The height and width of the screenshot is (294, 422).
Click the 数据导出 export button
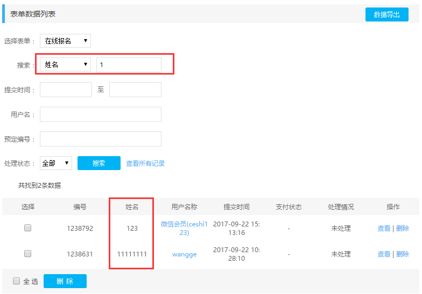point(386,14)
